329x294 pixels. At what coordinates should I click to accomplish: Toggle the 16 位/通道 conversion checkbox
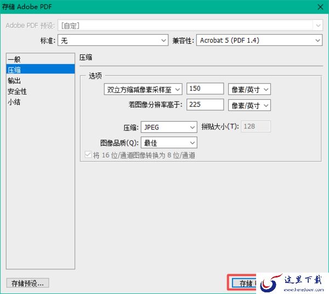88,155
